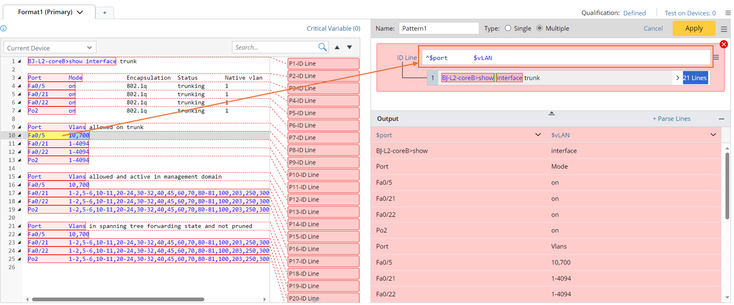Collapse the Output panel minus icon

pos(721,119)
